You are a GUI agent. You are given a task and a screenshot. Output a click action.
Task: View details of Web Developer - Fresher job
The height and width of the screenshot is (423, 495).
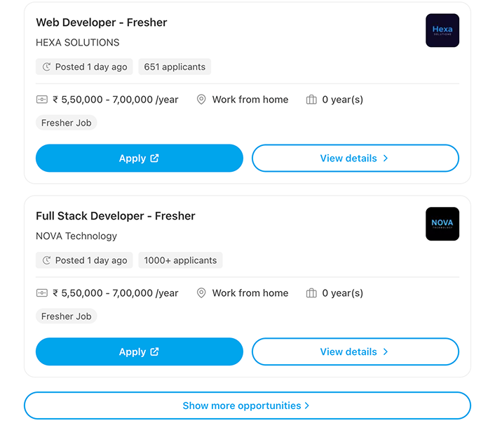[x=355, y=159]
